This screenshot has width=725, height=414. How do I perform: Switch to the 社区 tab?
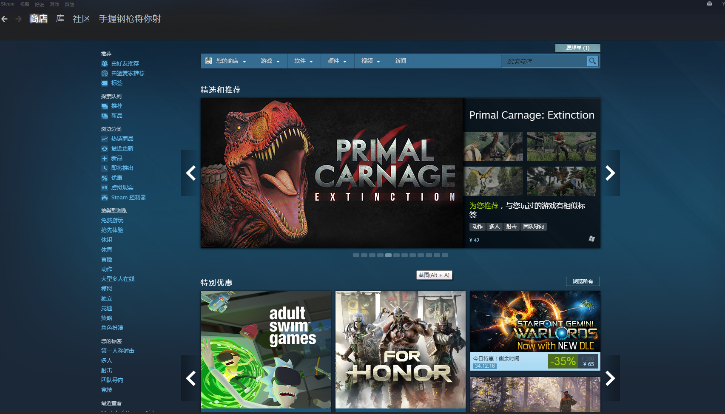click(x=82, y=19)
